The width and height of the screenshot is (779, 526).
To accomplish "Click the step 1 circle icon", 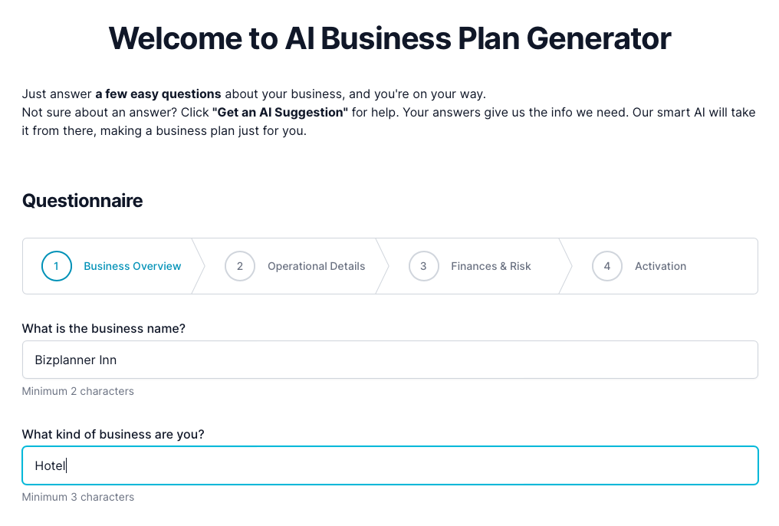I will point(56,266).
